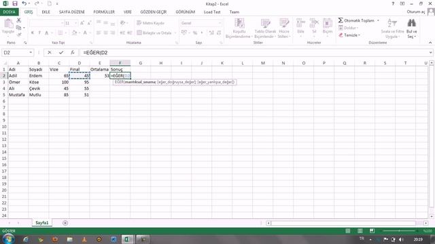435x244 pixels.
Task: Click the Excel Help question mark icon
Action: coord(393,4)
